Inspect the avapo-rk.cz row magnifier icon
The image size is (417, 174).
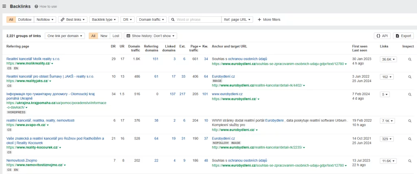[410, 121]
